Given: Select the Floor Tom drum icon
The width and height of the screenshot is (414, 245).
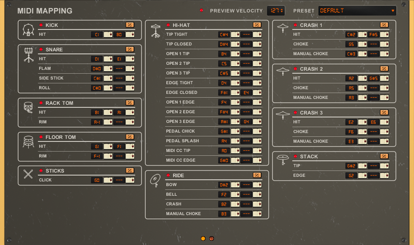Looking at the screenshot, I should (28, 142).
